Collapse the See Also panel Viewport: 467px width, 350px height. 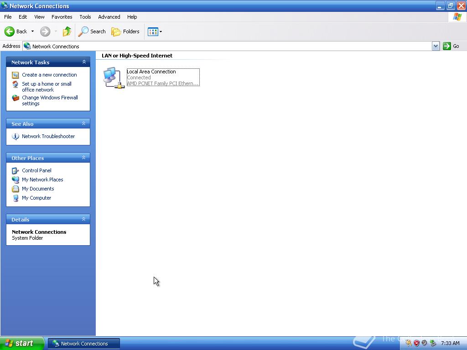pos(84,124)
